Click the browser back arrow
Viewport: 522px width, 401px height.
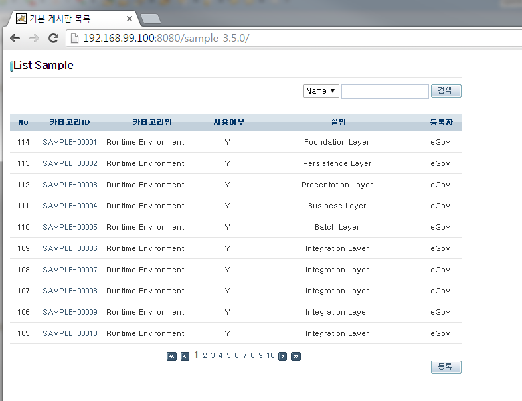[15, 39]
